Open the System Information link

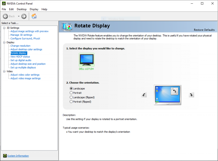(18, 156)
